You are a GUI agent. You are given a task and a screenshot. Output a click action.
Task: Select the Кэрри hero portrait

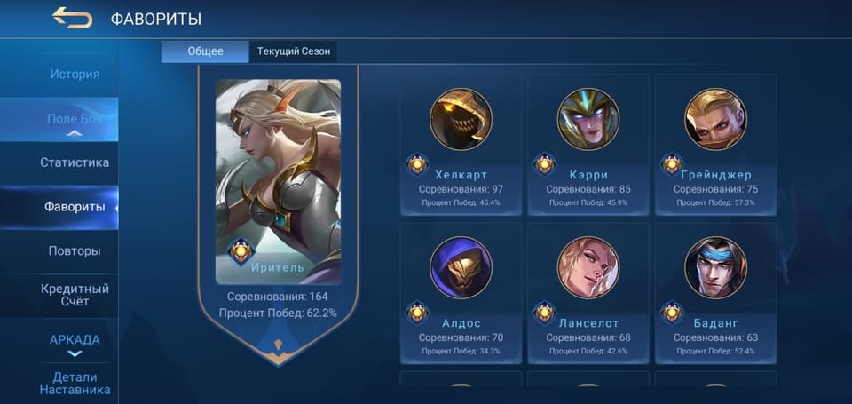pyautogui.click(x=588, y=119)
